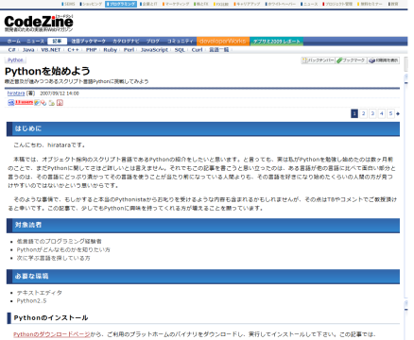Open page 4 of the article
This screenshot has width=414, height=340.
pos(382,113)
